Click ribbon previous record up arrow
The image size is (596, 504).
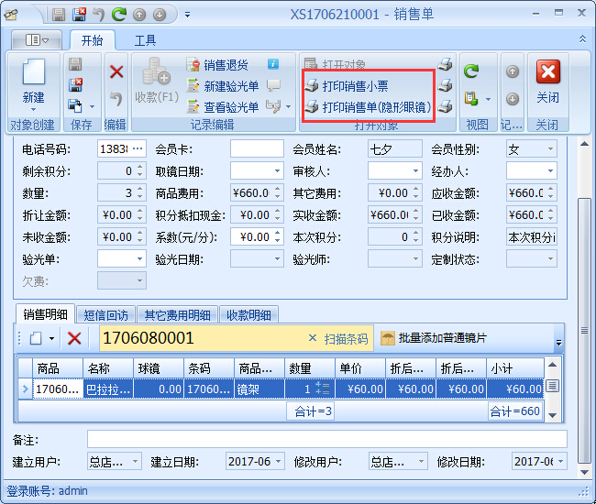513,71
